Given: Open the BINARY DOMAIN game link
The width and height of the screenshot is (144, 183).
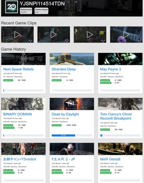Looking at the screenshot, I should click(18, 114).
